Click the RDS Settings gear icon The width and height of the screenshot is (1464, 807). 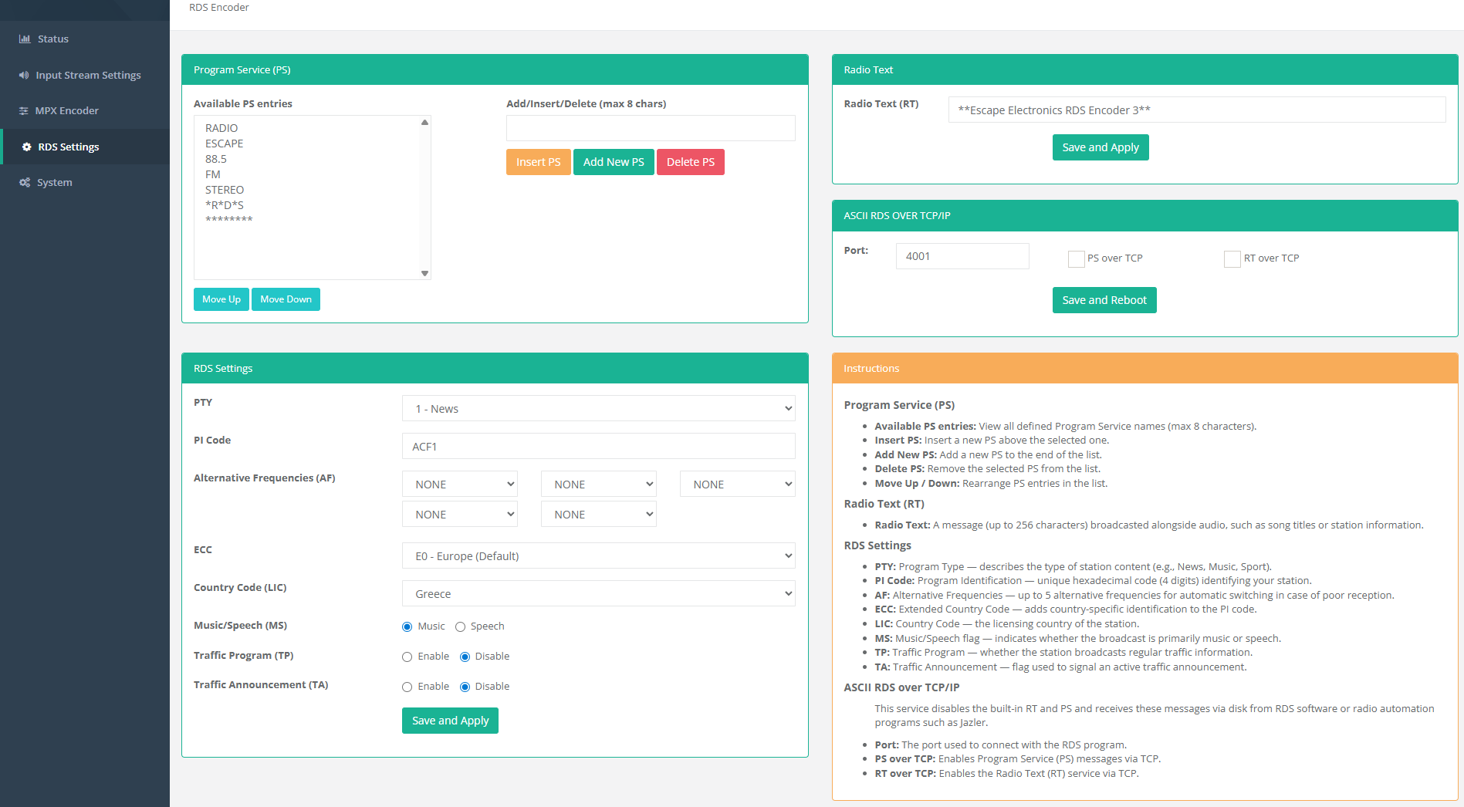click(26, 147)
